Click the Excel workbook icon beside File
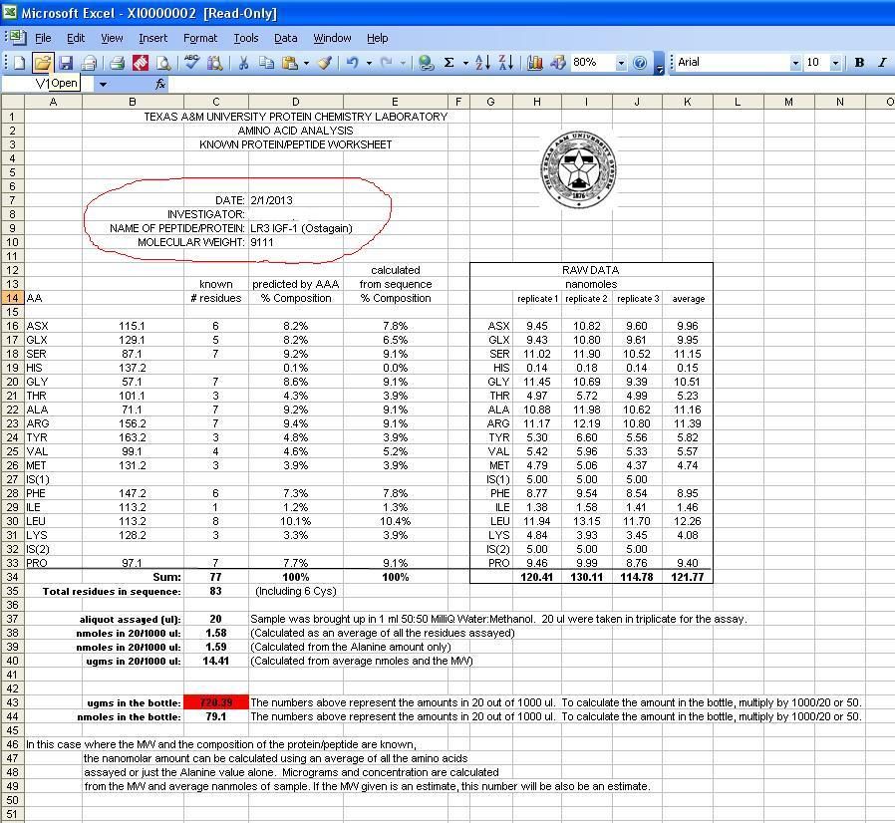Image resolution: width=895 pixels, height=823 pixels. [x=18, y=38]
